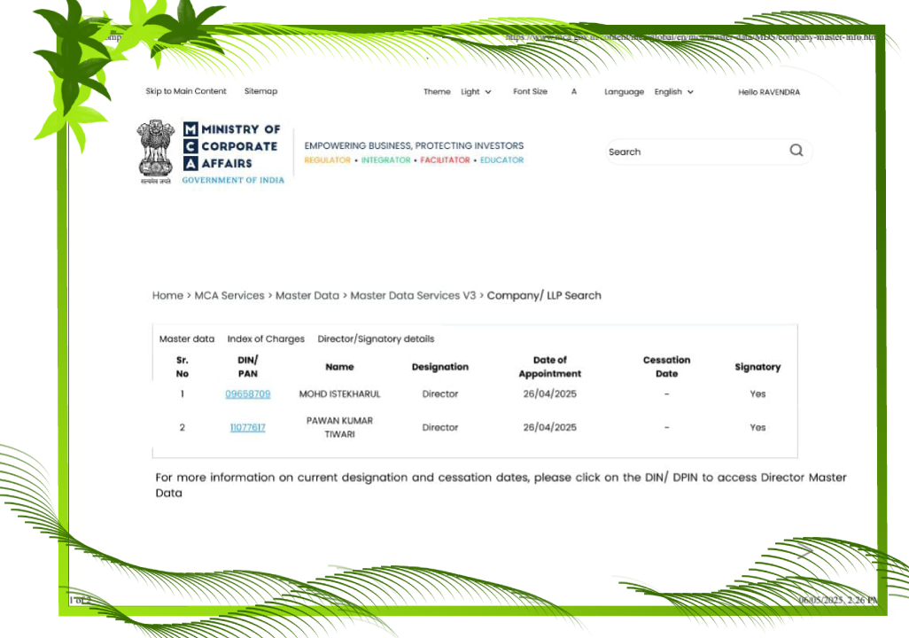Click the Ministry of Corporate Affairs logo

[x=232, y=152]
